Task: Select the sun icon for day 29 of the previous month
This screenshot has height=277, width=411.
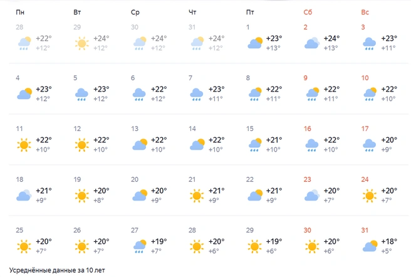Action: coord(81,43)
